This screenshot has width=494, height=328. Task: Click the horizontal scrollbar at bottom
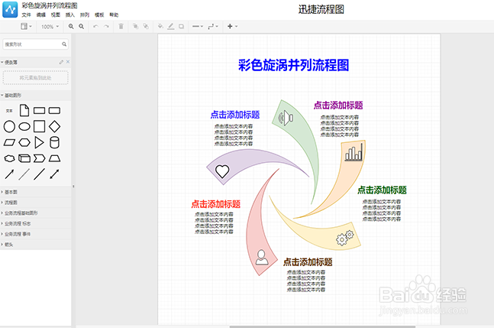[322, 326]
